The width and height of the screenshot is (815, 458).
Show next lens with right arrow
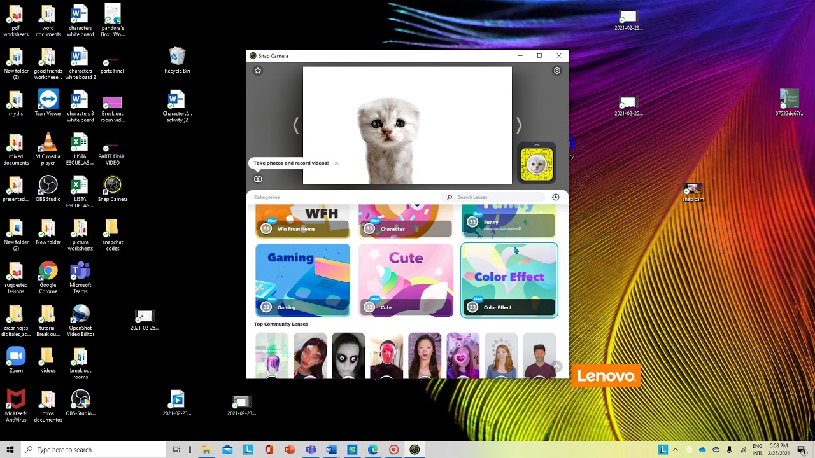pyautogui.click(x=519, y=125)
